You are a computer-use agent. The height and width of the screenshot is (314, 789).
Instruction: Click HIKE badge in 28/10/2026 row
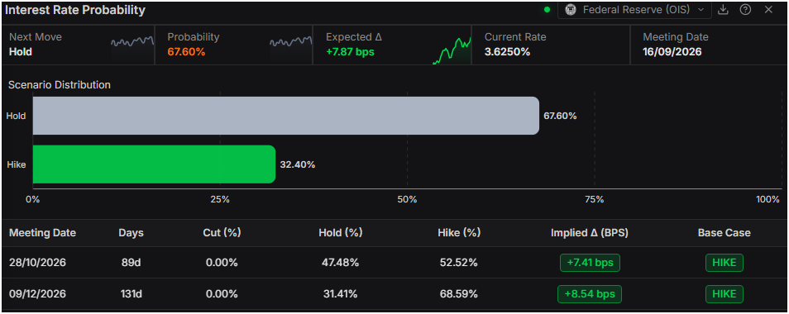tap(724, 263)
